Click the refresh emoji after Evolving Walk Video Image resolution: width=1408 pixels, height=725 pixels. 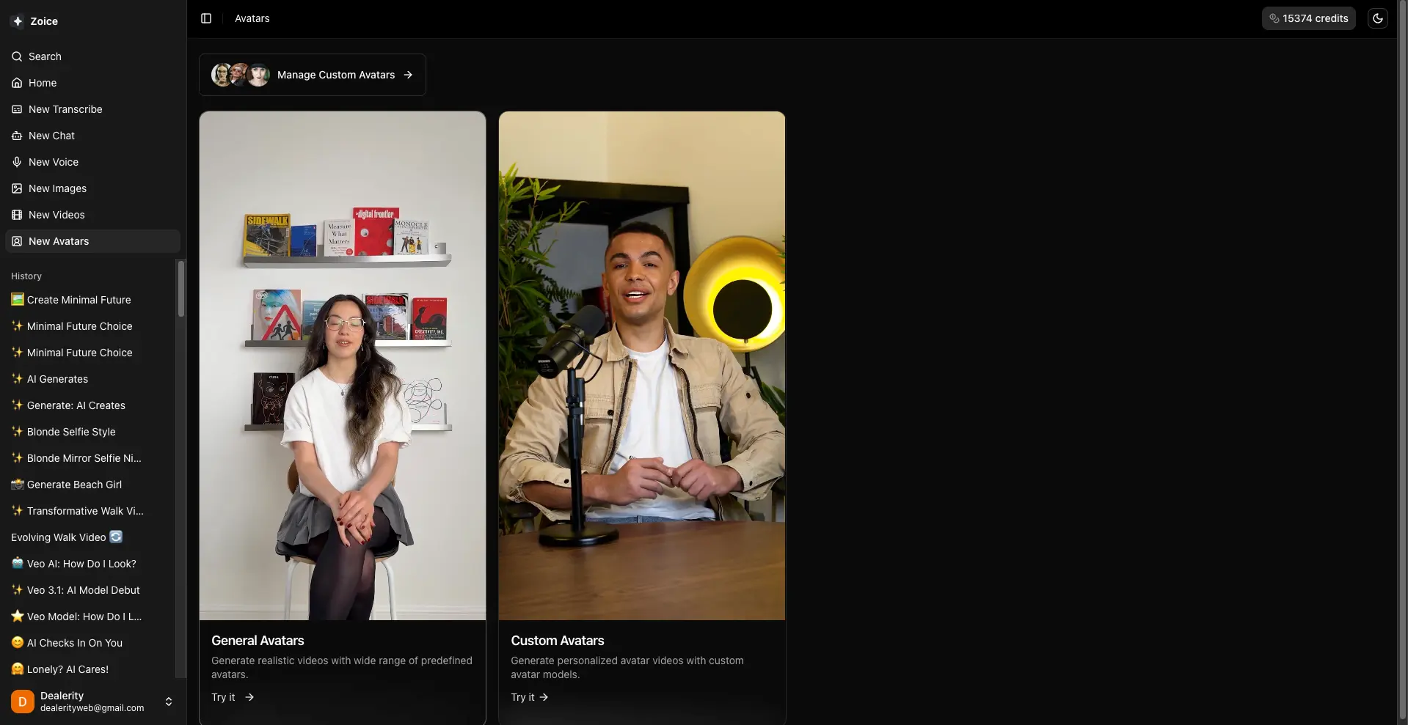116,537
